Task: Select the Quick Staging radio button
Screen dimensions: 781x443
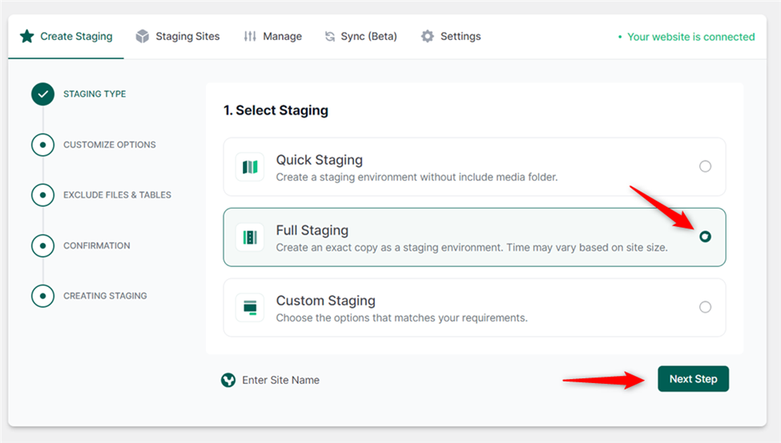Action: (705, 166)
